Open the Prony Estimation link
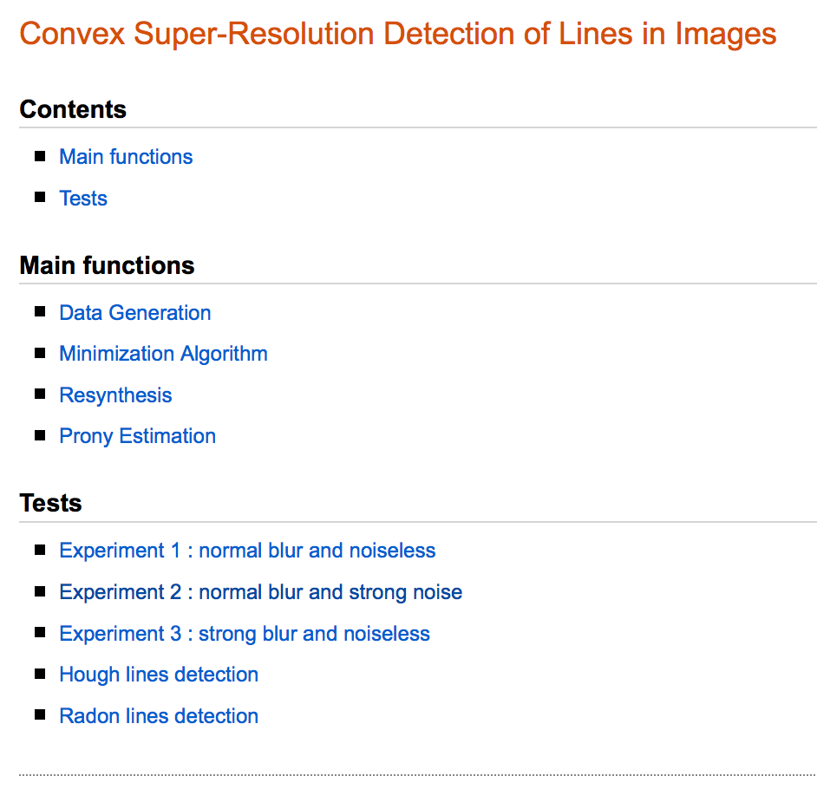The image size is (817, 789). point(137,436)
